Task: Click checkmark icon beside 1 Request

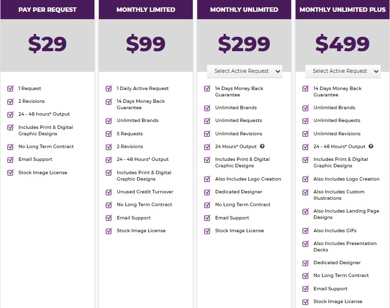Action: [10, 89]
